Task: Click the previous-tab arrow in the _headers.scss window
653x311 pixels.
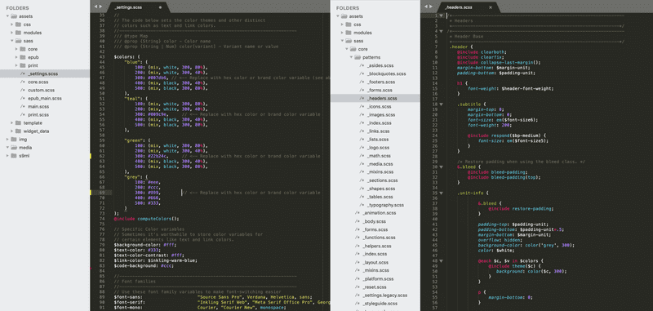Action: [x=426, y=7]
